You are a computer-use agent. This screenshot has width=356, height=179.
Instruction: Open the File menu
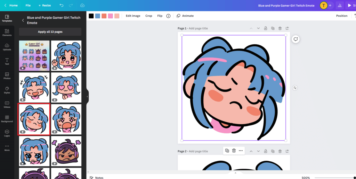point(28,6)
